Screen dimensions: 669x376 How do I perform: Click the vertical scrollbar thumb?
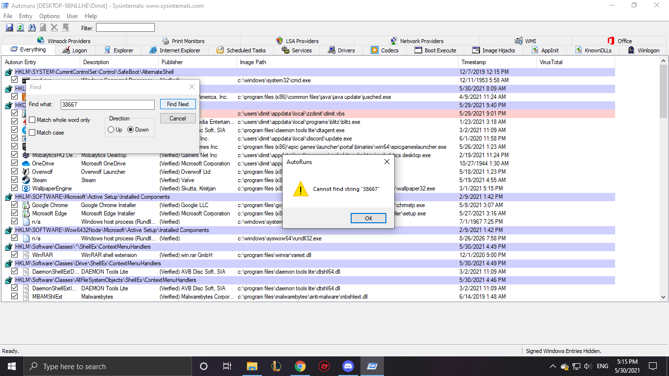pyautogui.click(x=664, y=92)
